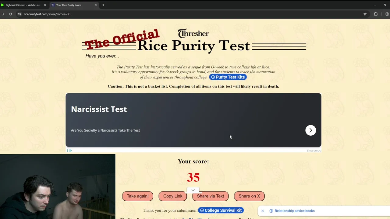Click the score number 35
Image resolution: width=390 pixels, height=219 pixels.
coord(193,177)
